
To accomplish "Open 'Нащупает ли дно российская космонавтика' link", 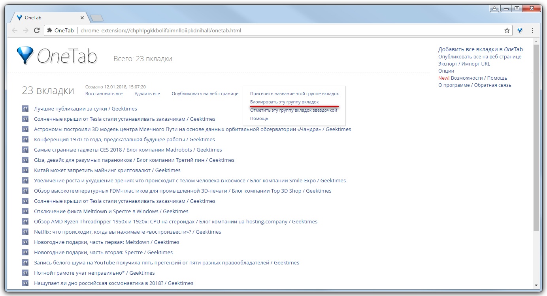I will [x=113, y=283].
